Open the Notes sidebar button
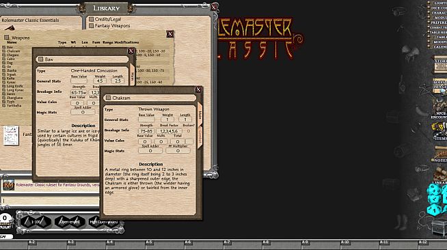The height and width of the screenshot is (250, 447). [440, 154]
